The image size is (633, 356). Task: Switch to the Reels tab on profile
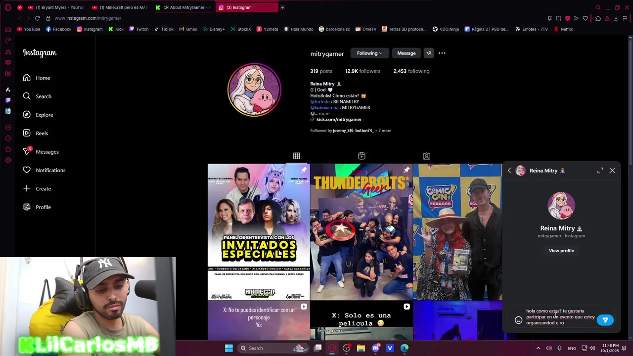[362, 156]
